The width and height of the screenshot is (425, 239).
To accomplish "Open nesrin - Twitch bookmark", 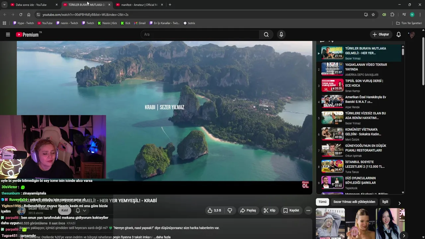I will tap(67, 23).
